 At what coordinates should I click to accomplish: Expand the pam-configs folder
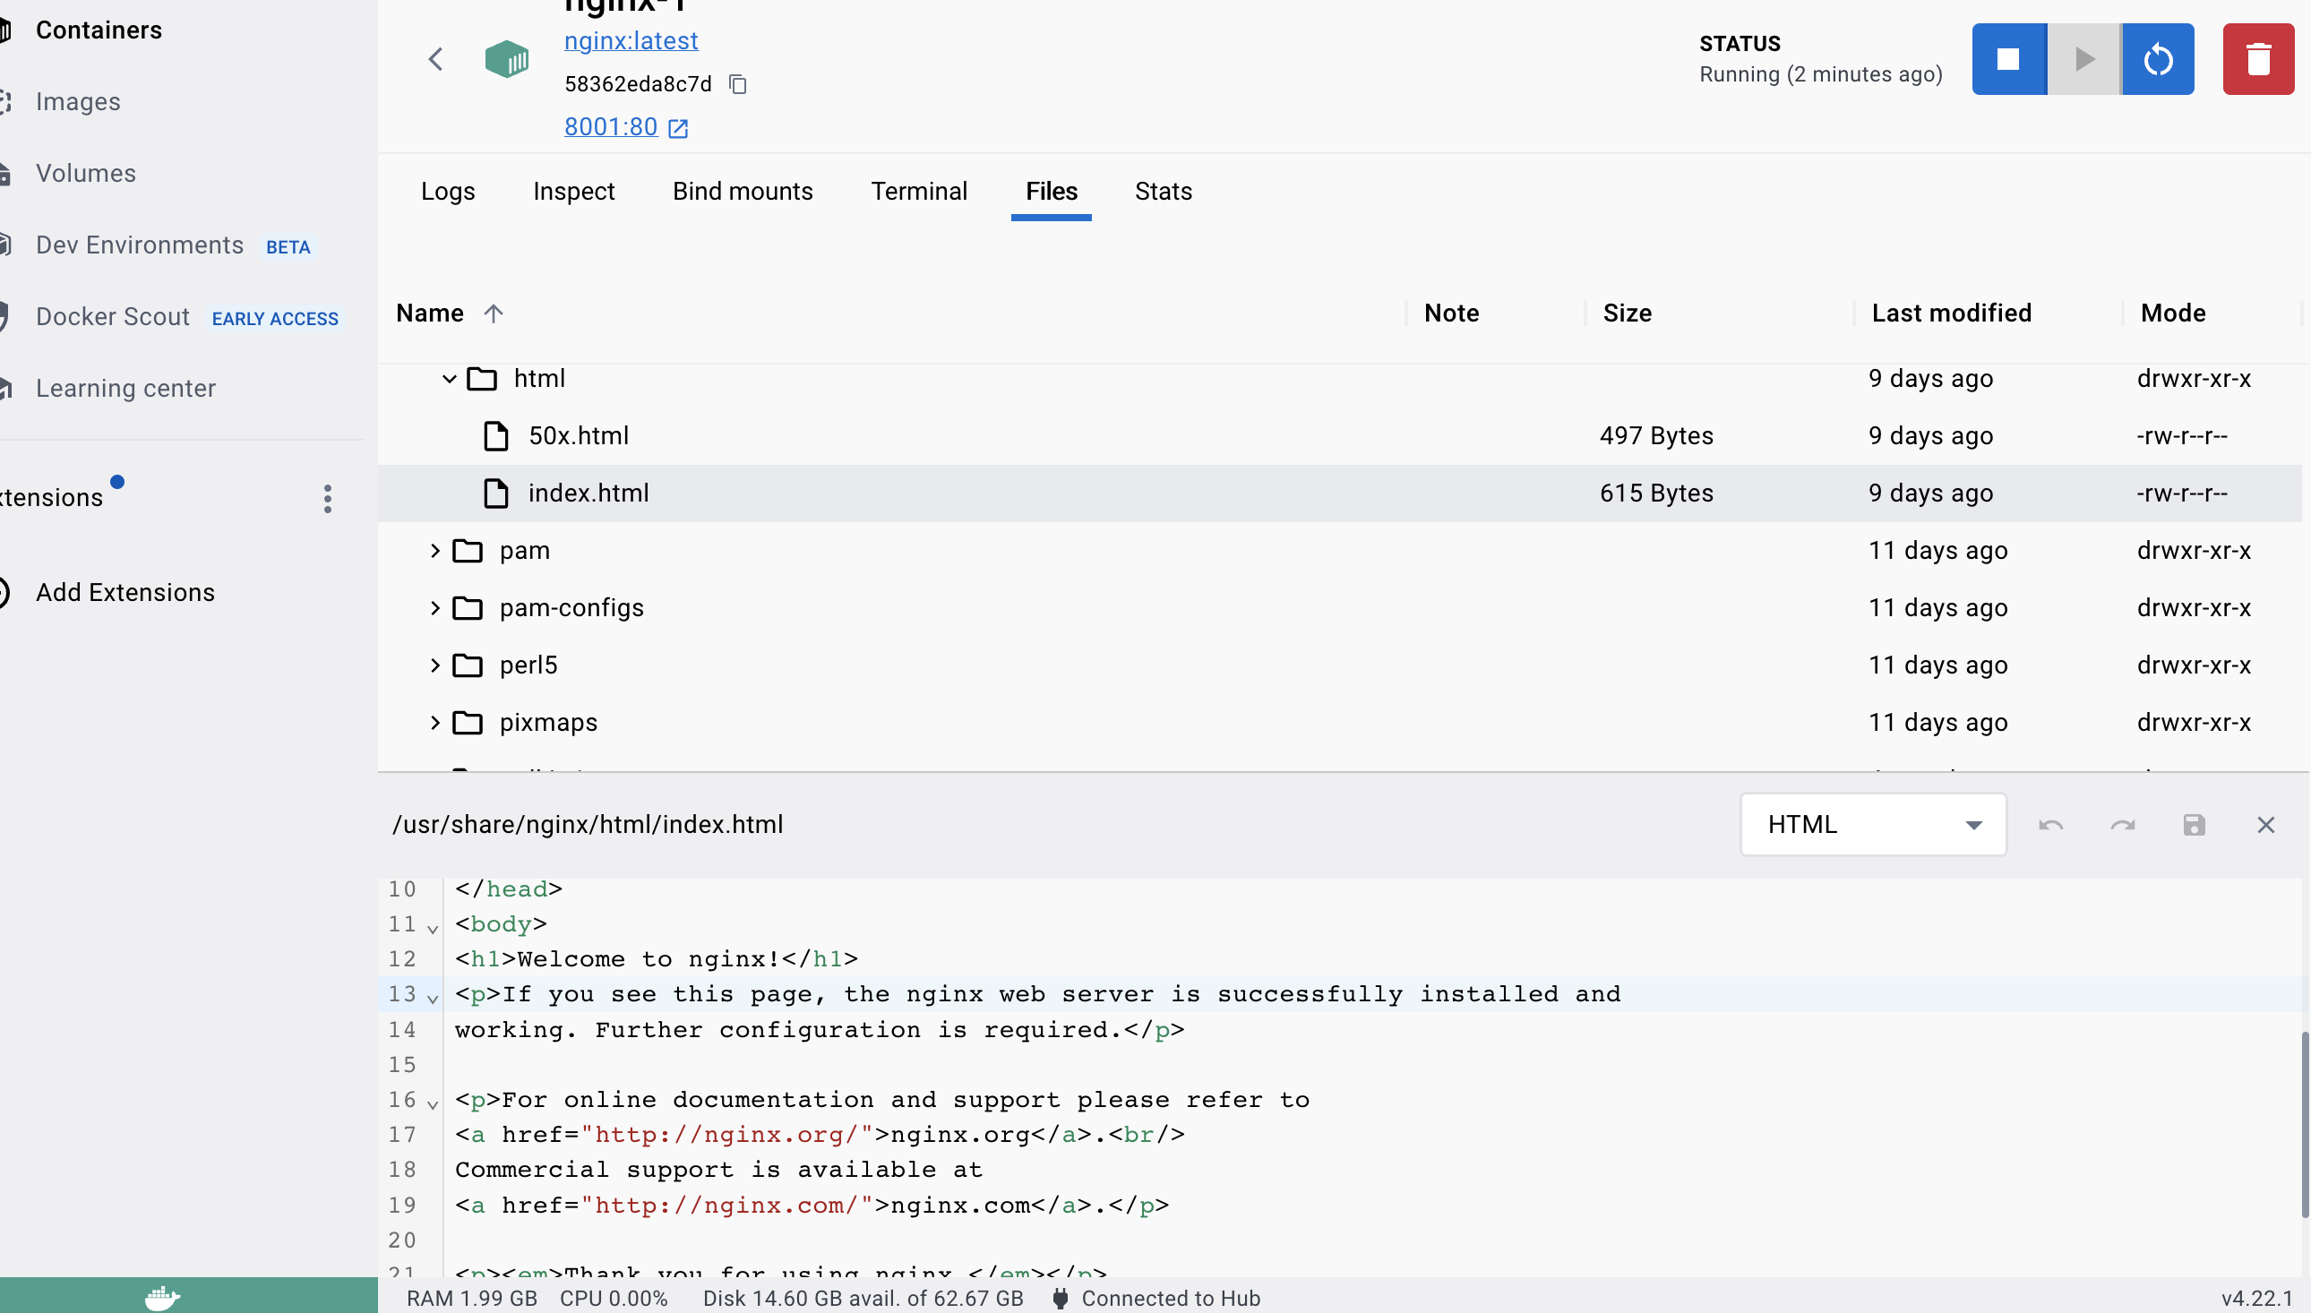tap(434, 609)
